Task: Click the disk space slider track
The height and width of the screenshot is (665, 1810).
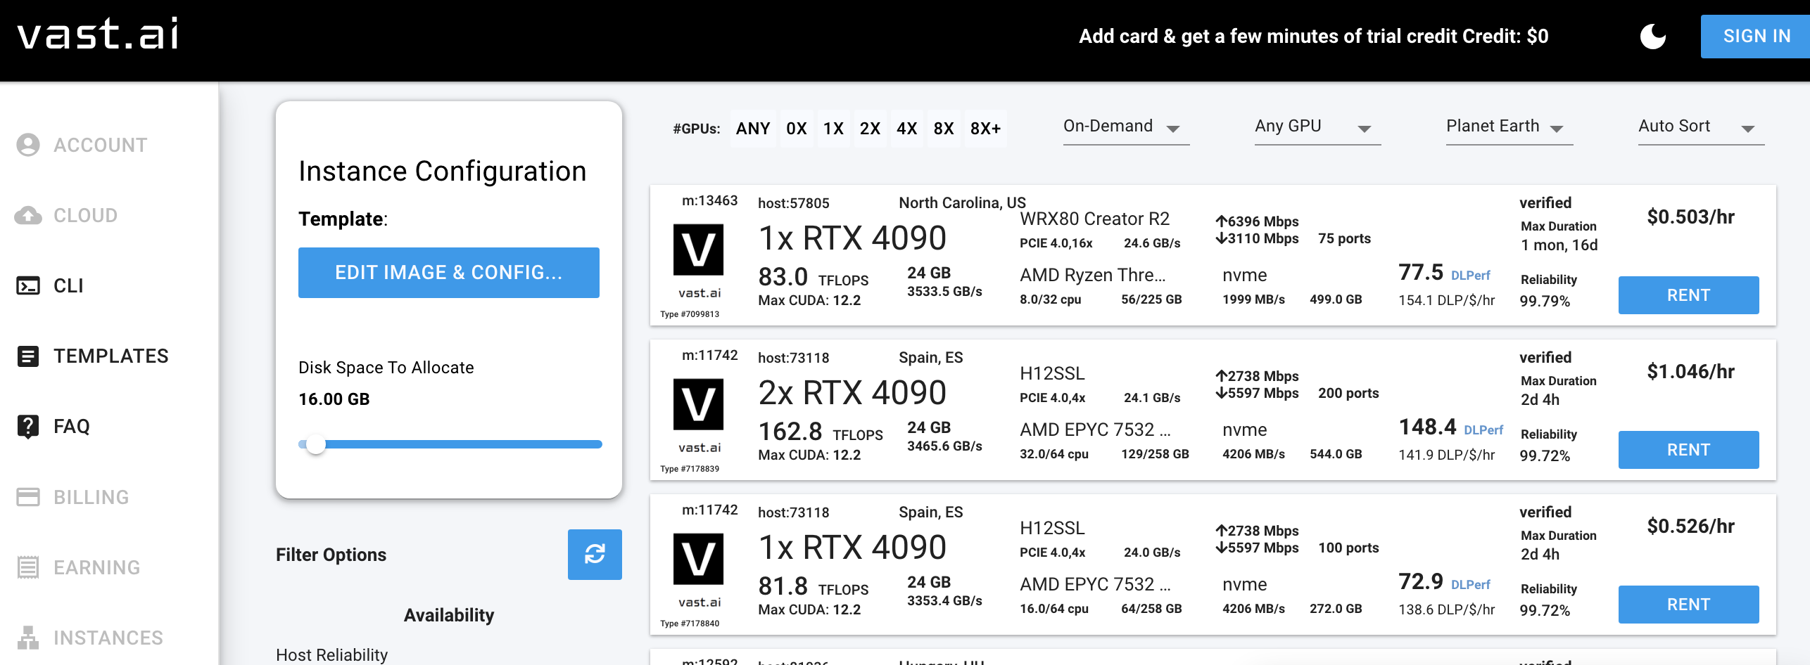Action: [450, 444]
